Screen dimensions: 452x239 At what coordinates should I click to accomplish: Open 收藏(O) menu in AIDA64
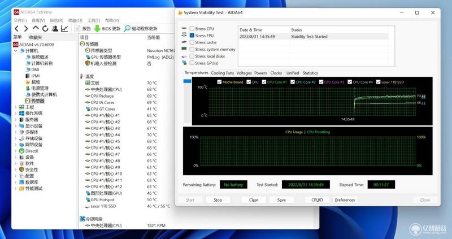point(75,20)
